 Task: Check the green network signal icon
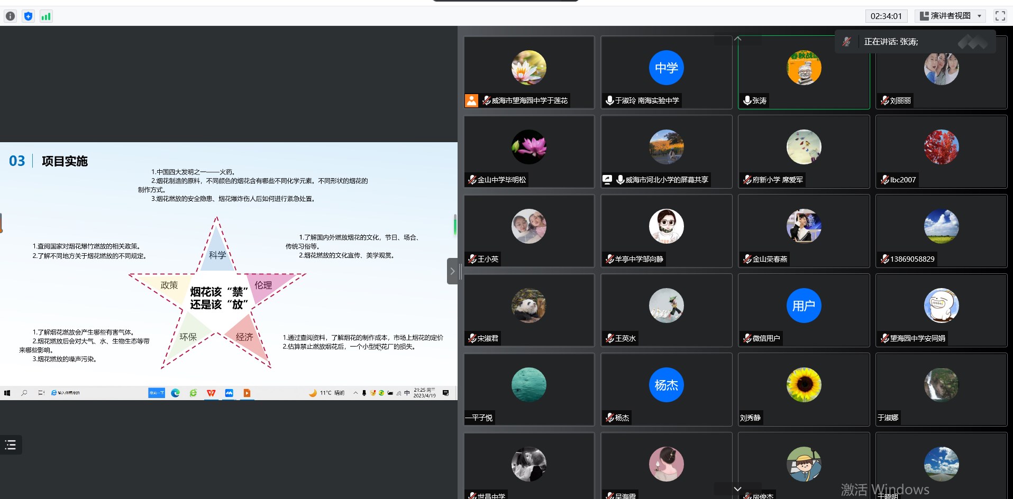pyautogui.click(x=46, y=16)
